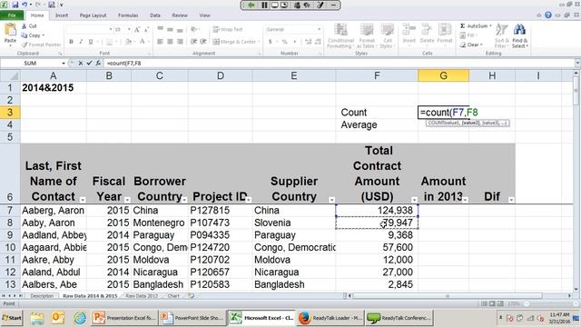This screenshot has height=327, width=581.
Task: Select cell with 57,600
Action: [x=377, y=247]
